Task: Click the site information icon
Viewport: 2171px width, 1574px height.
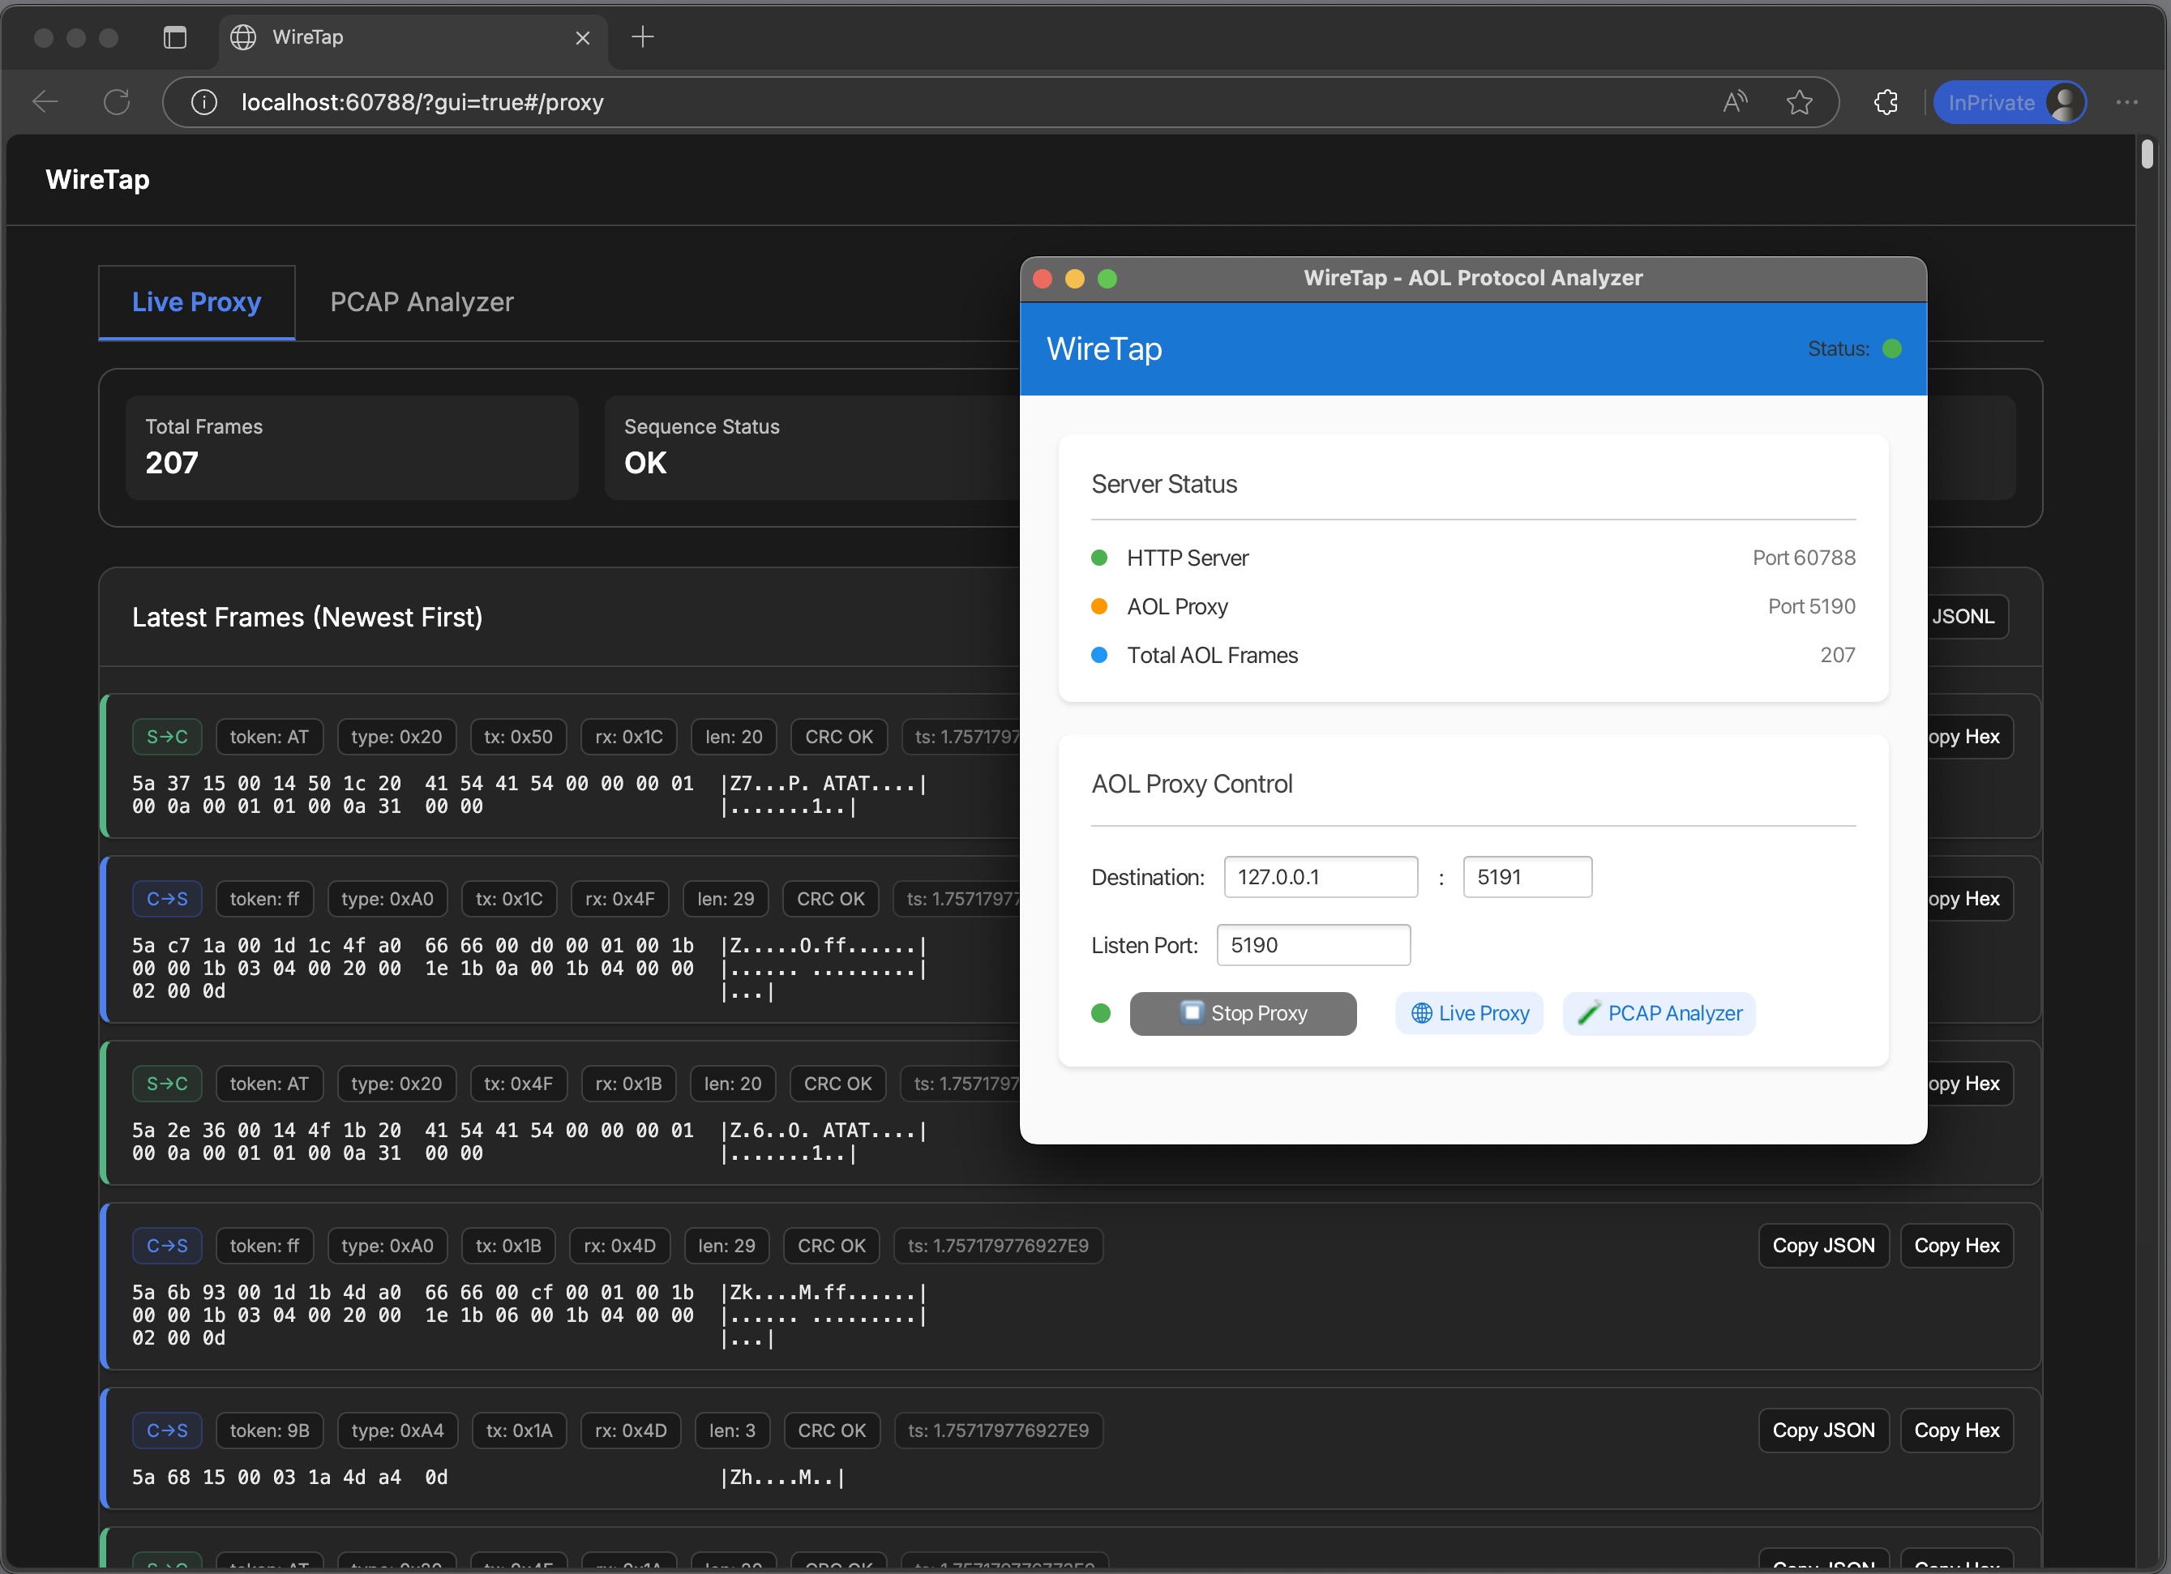Action: pyautogui.click(x=204, y=102)
